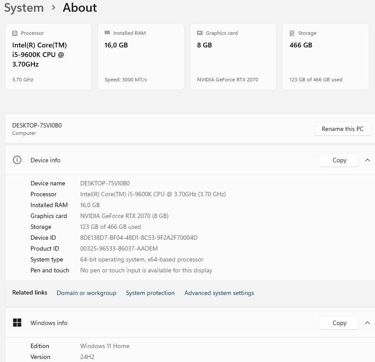375x362 pixels.
Task: Open Domain or workgroup link
Action: tap(86, 293)
